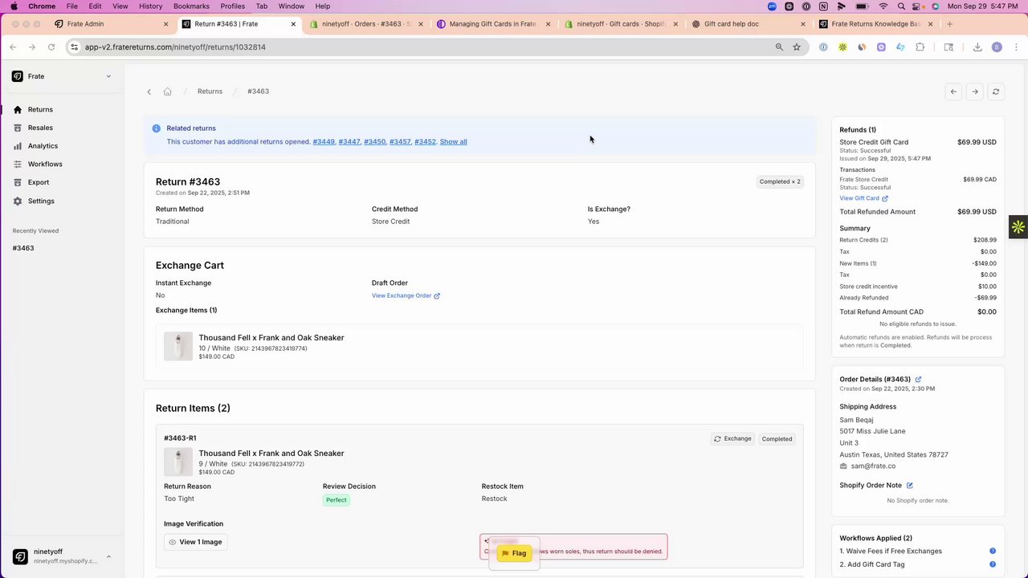
Task: Click the Completed × 2 status badge
Action: 779,181
